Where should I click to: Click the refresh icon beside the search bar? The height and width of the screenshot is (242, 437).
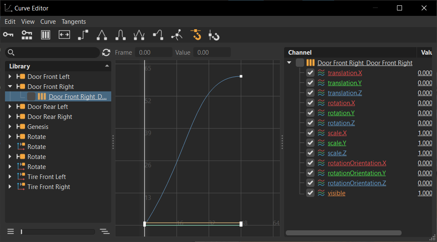point(106,53)
